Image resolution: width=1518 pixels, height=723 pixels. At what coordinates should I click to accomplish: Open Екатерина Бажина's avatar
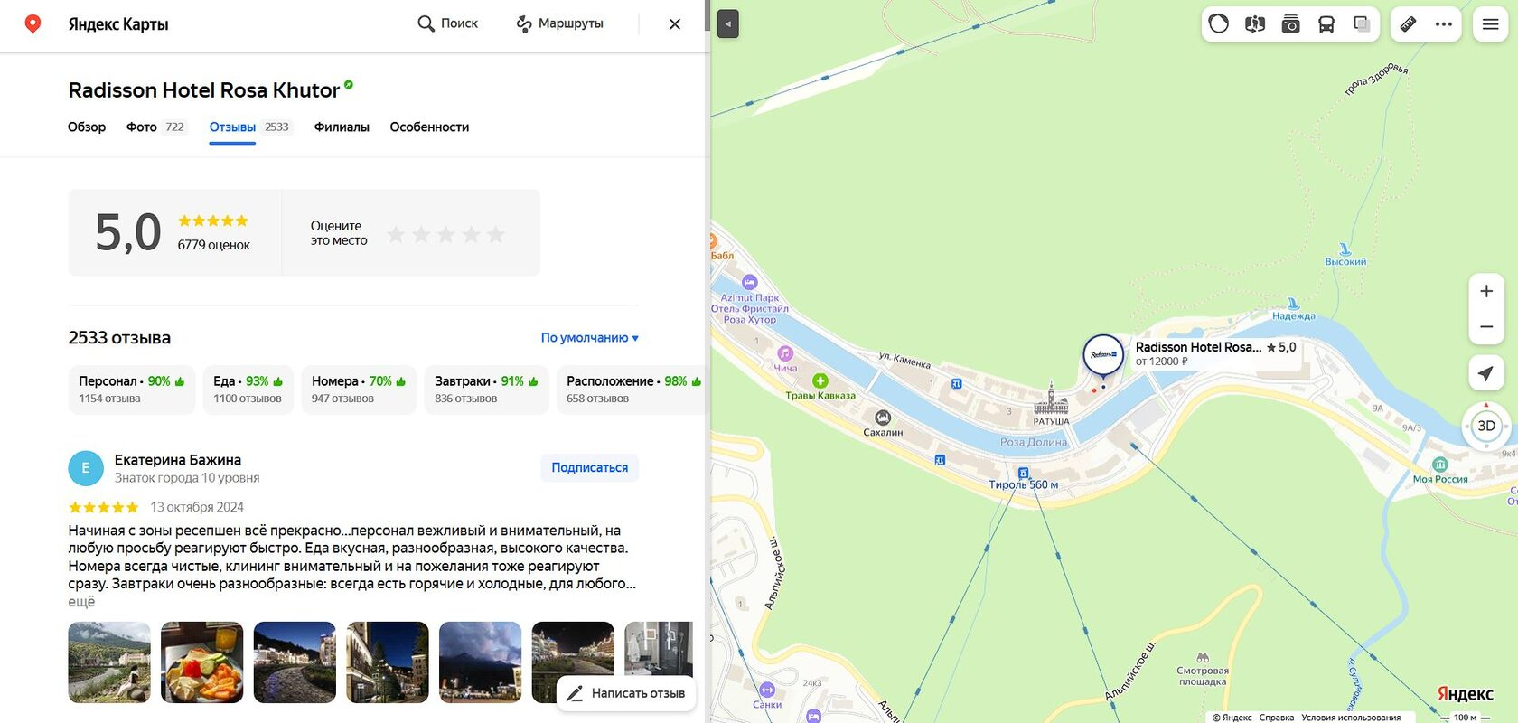(86, 468)
